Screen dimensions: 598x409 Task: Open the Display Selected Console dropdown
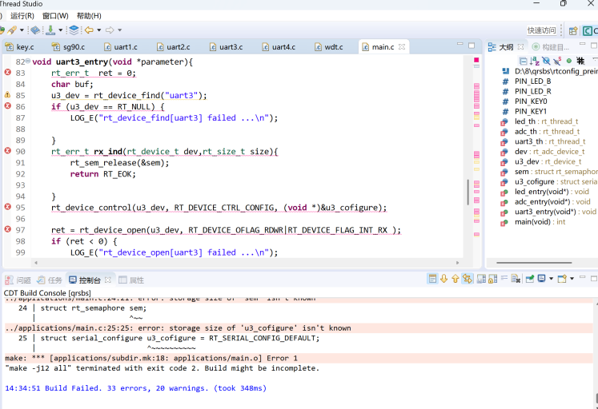(551, 279)
